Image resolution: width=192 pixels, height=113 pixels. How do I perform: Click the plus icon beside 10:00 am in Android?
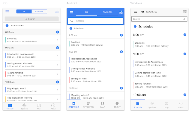121,88
